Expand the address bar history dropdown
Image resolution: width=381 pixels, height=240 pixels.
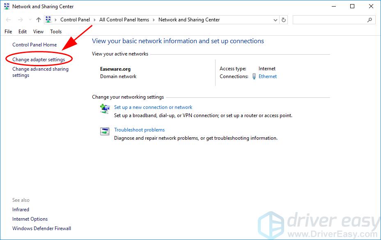coord(275,20)
